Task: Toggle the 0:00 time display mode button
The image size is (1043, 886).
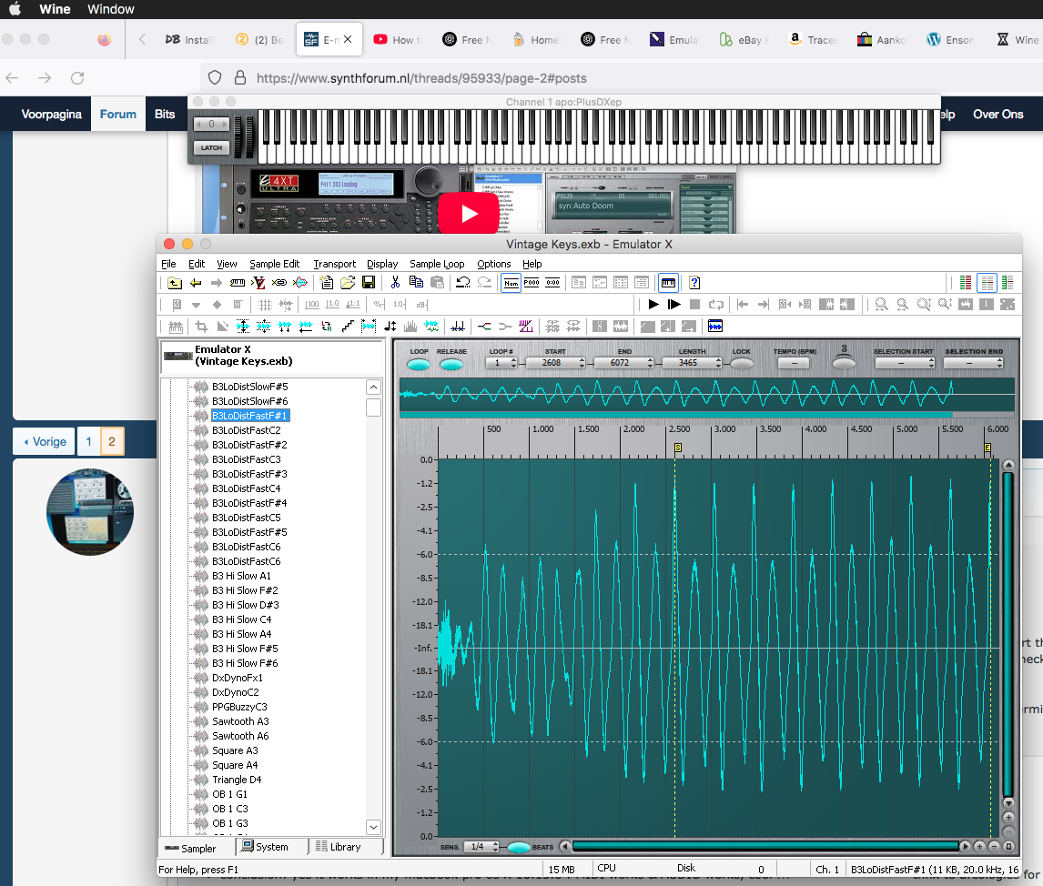Action: pyautogui.click(x=552, y=283)
